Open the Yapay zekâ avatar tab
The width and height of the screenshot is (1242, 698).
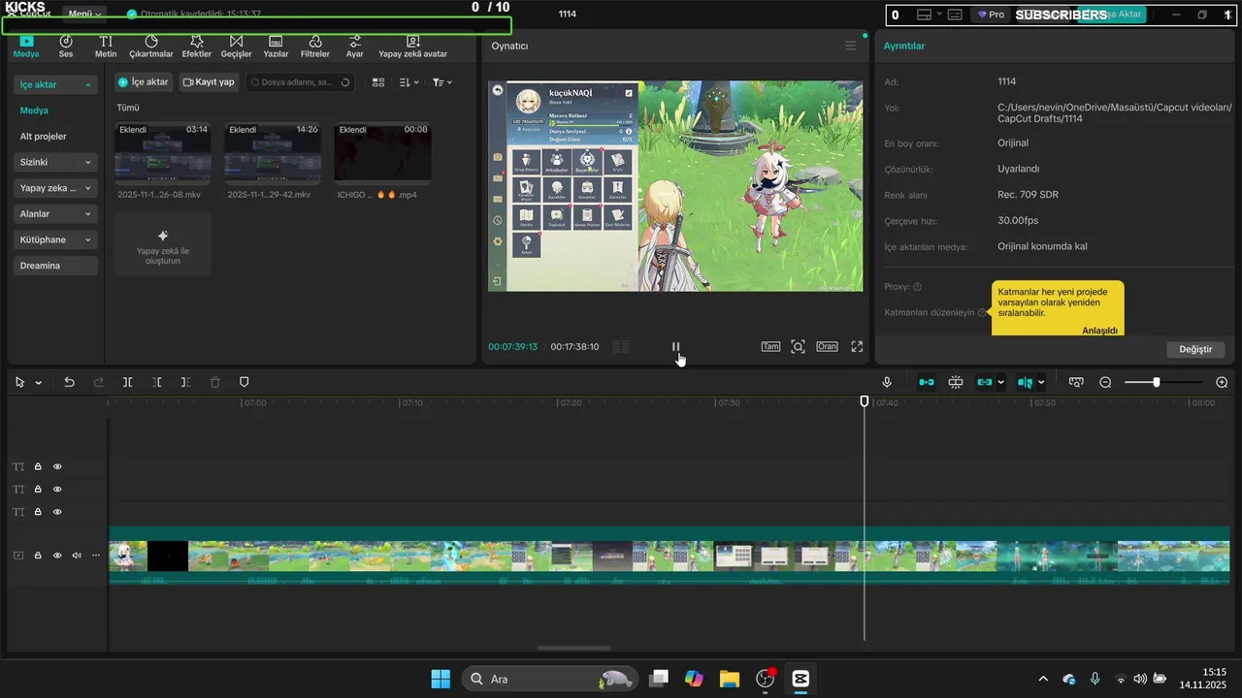[x=413, y=47]
